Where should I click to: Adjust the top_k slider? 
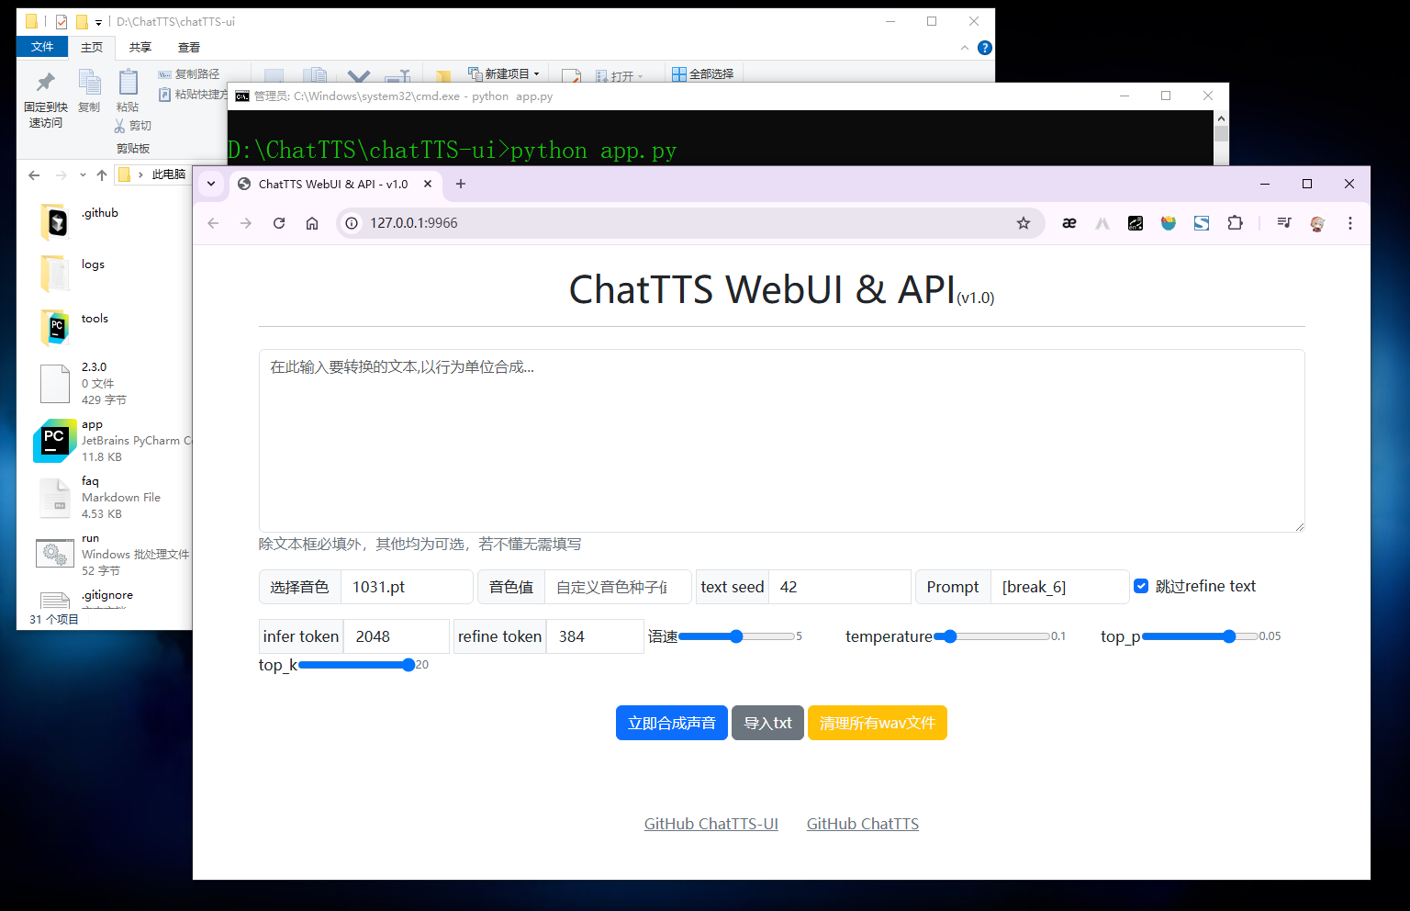pyautogui.click(x=357, y=664)
